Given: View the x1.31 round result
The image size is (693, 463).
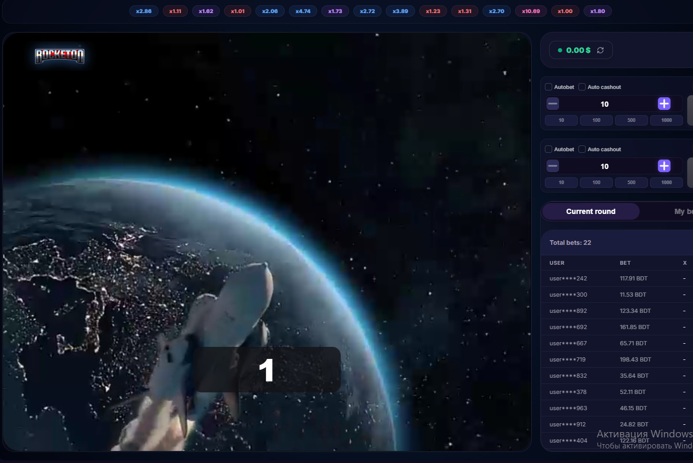Looking at the screenshot, I should click(x=465, y=11).
